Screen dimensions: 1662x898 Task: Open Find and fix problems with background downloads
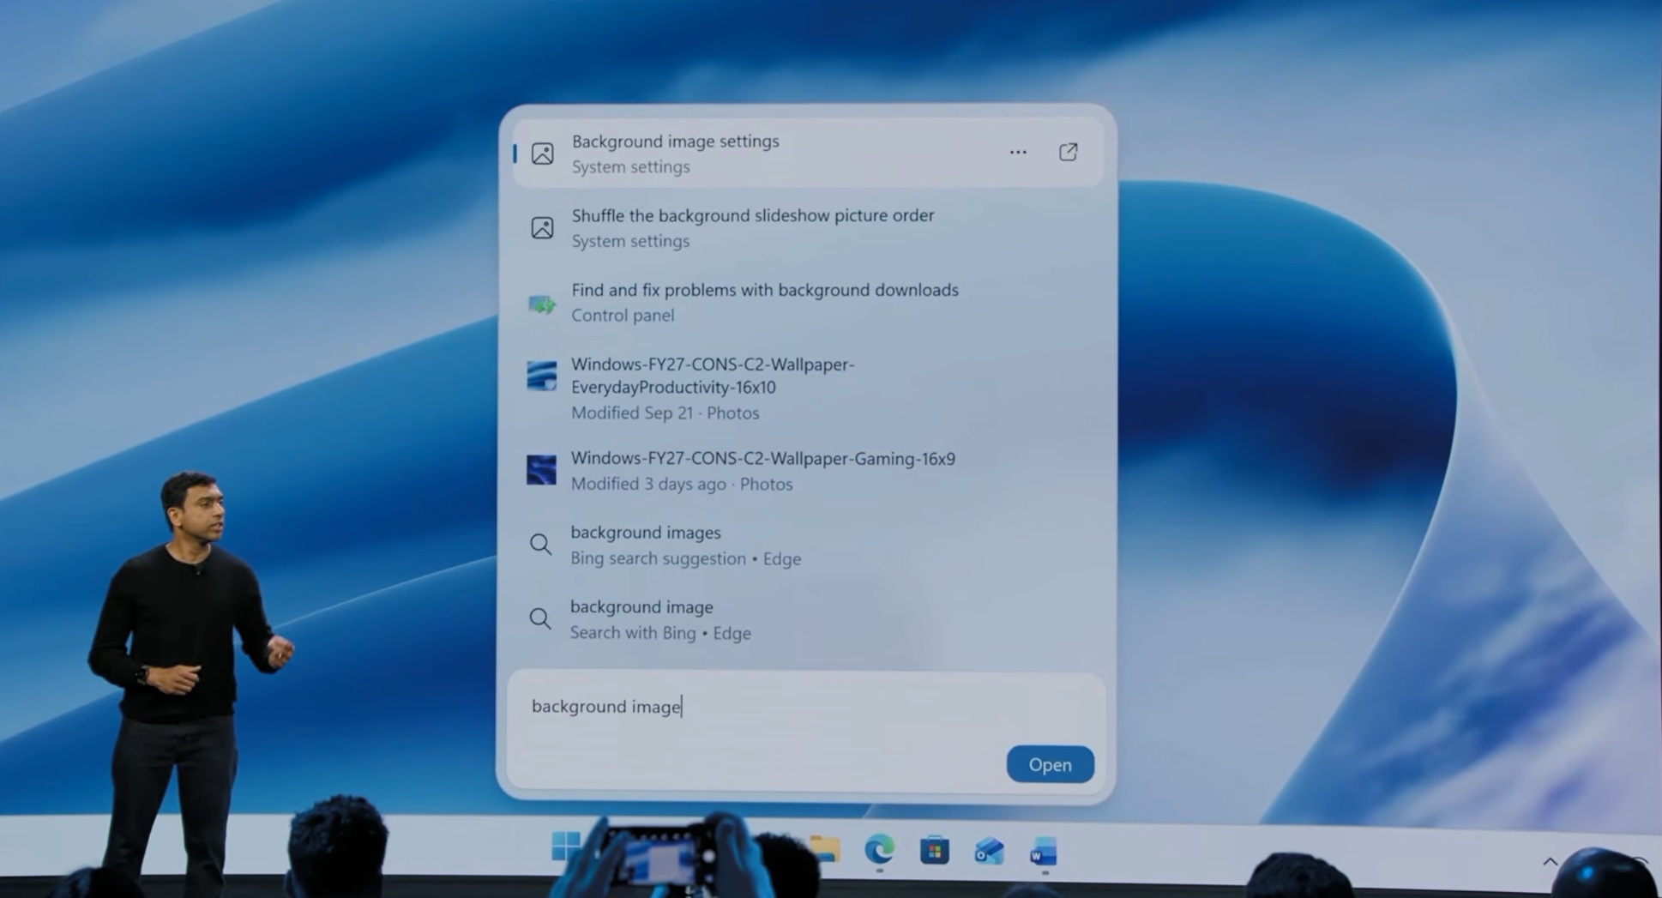807,302
